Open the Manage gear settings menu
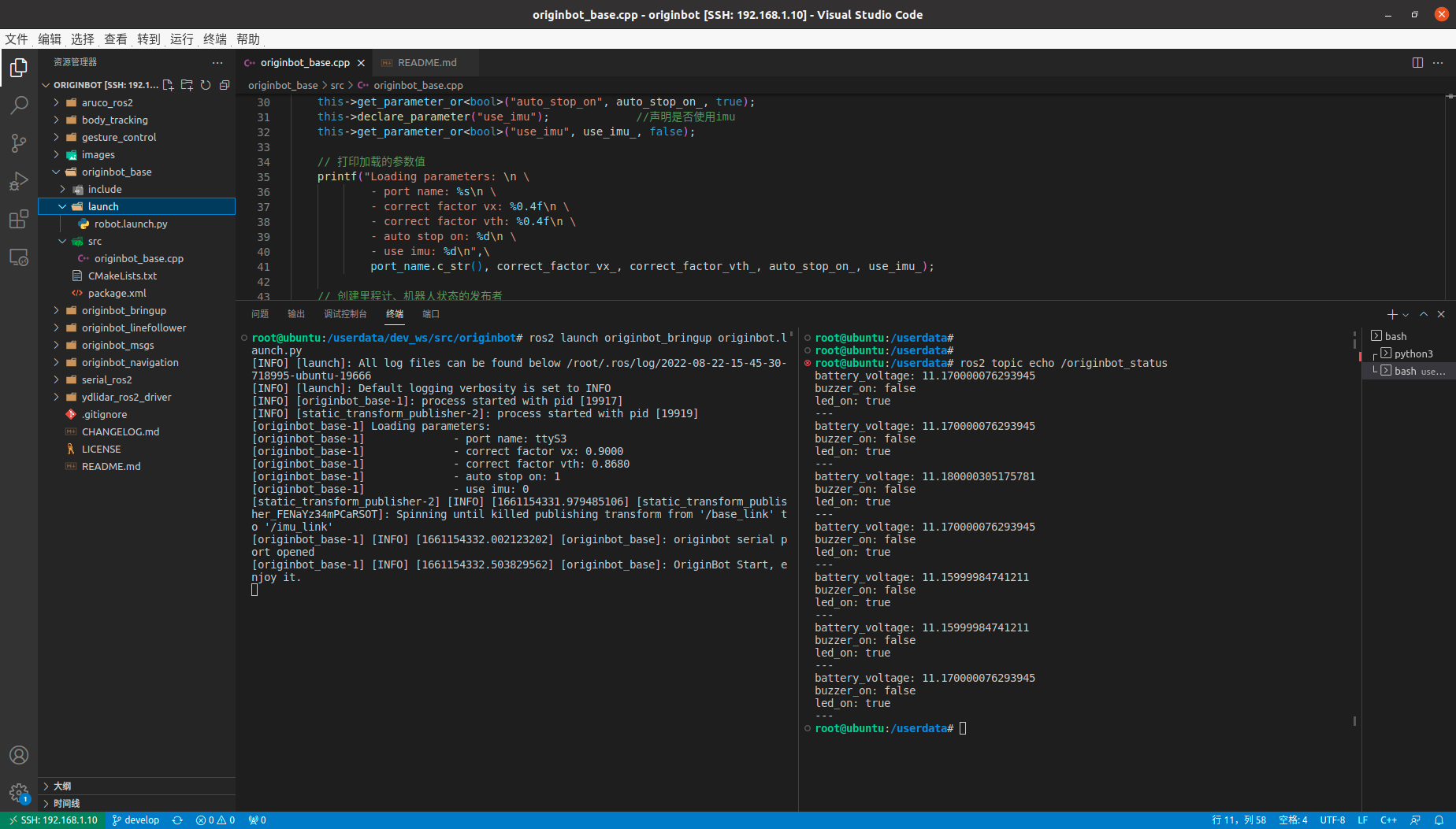 [19, 792]
